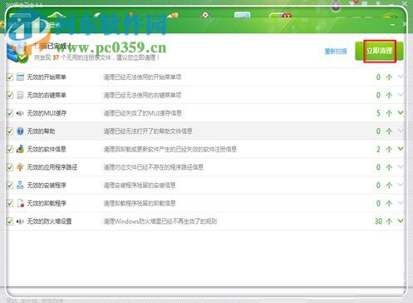Click the count 2 个 in 软件信息 row
The width and height of the screenshot is (413, 303).
(384, 149)
